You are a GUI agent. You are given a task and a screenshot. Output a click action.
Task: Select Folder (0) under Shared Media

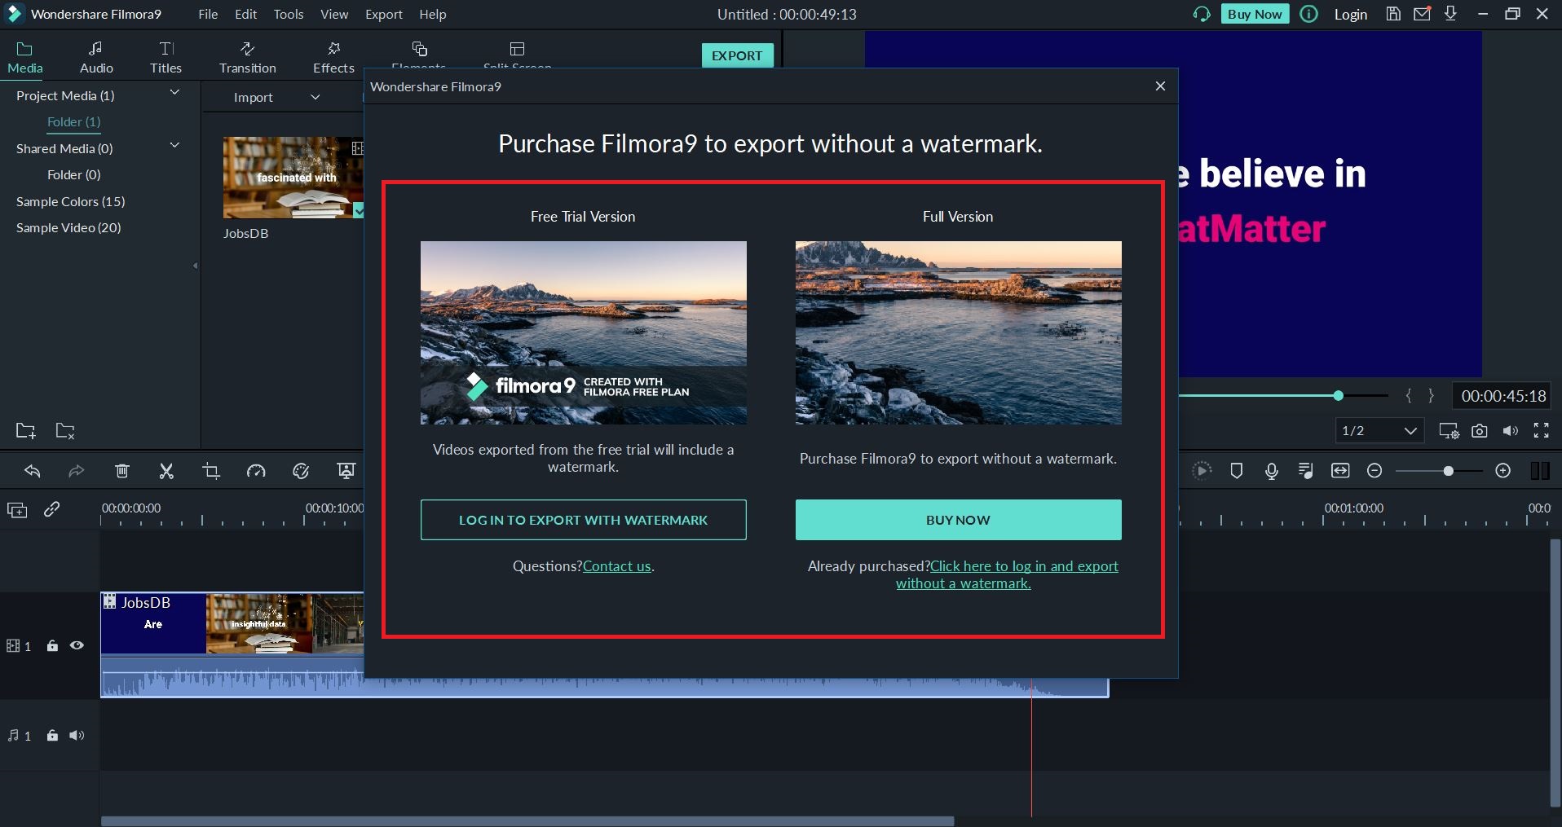[x=73, y=174]
